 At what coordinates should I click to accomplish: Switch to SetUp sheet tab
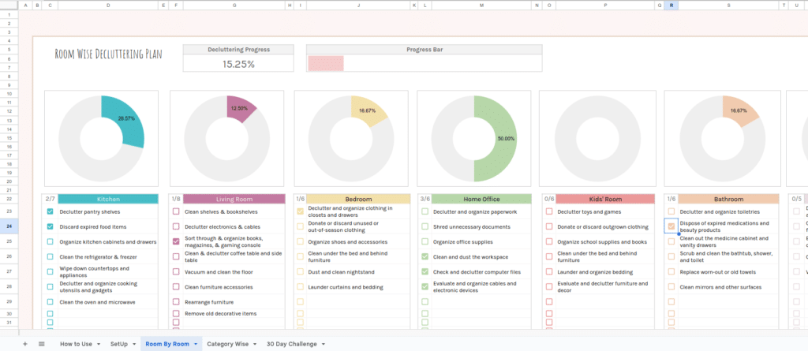click(119, 344)
